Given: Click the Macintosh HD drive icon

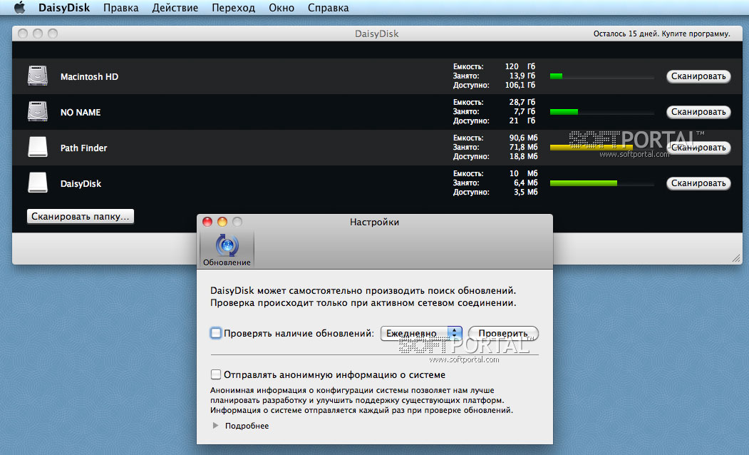Looking at the screenshot, I should (x=38, y=76).
